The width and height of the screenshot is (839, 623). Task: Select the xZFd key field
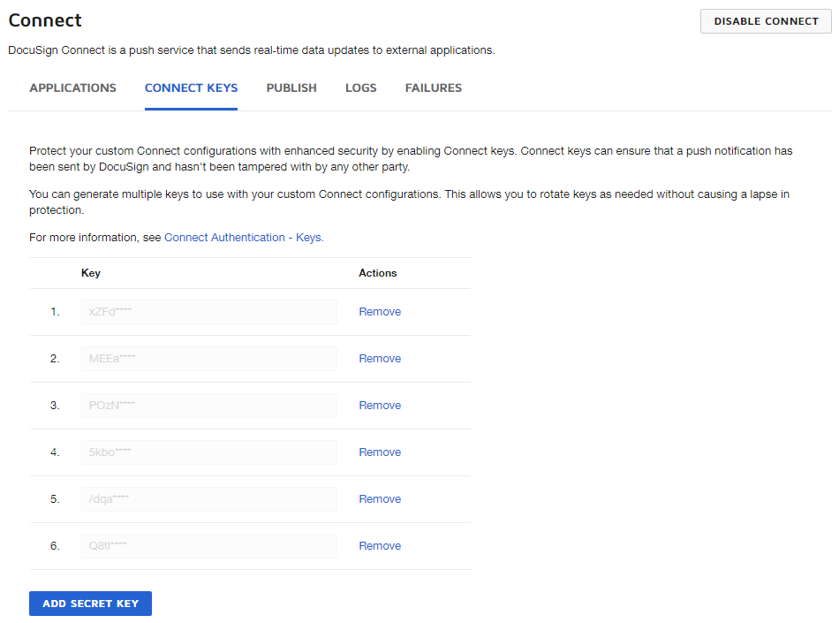click(x=208, y=311)
